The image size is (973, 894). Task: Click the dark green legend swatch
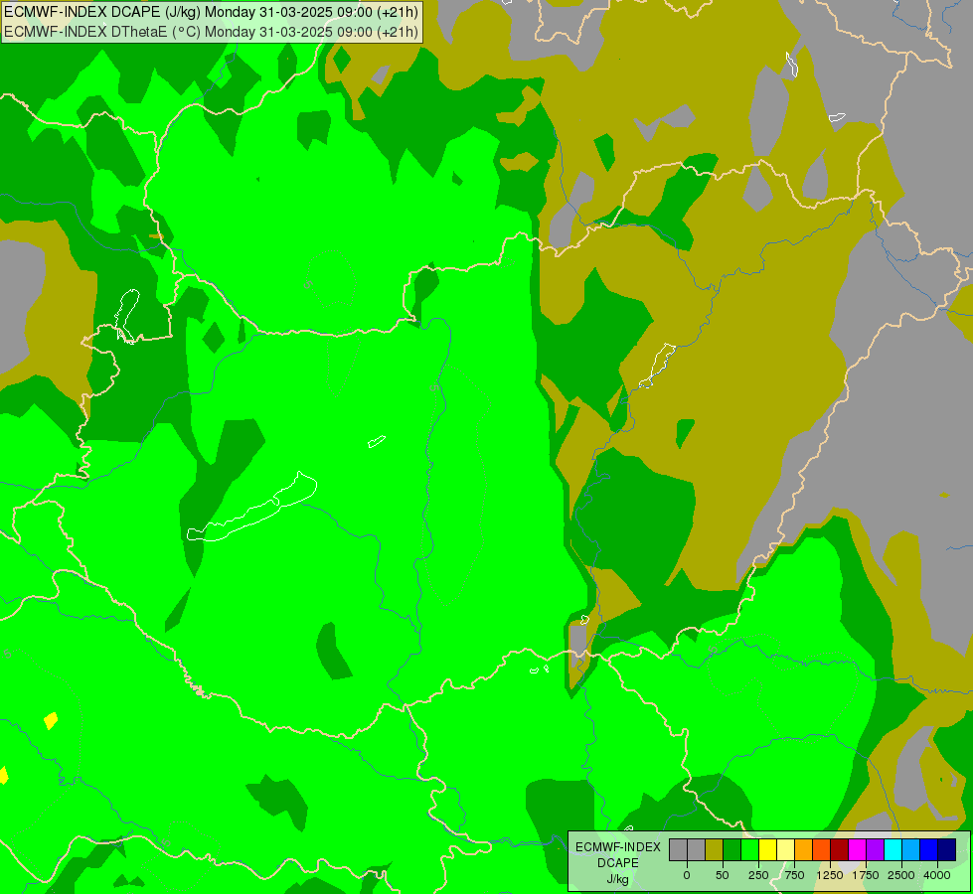(x=731, y=850)
